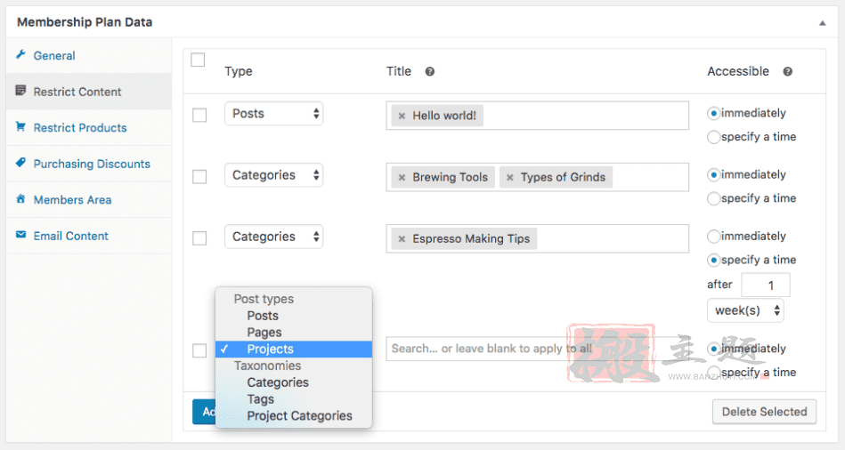Remove the Espresso Making Tips tag
Viewport: 845px width, 450px height.
click(402, 238)
